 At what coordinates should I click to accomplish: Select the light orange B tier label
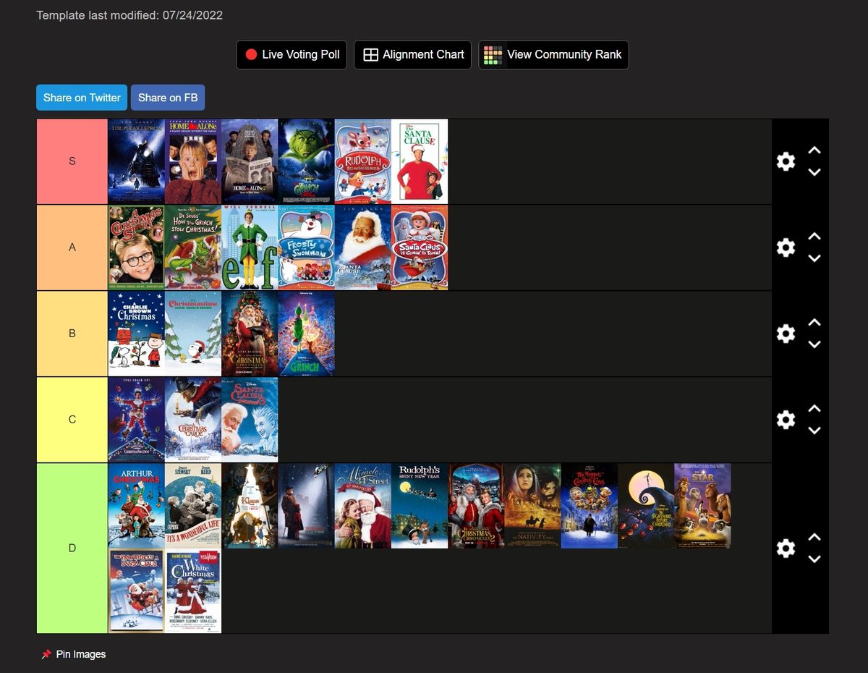tap(72, 334)
